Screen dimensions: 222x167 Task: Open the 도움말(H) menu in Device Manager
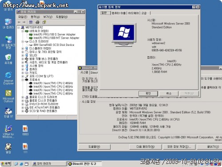62,17
